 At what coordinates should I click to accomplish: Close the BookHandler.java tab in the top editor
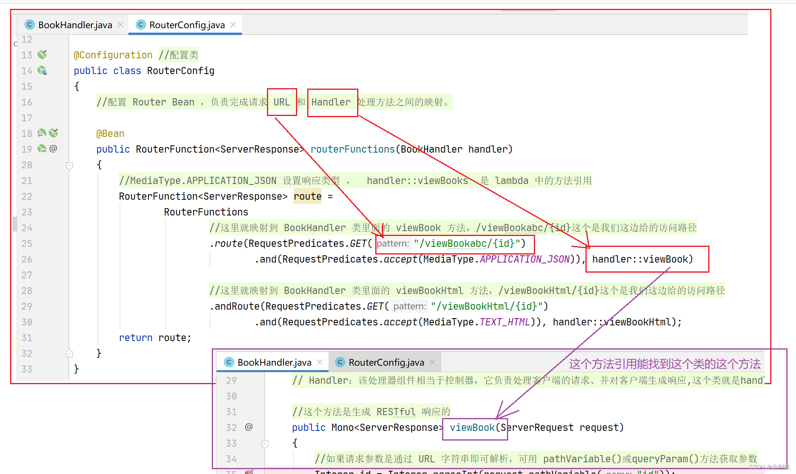click(120, 25)
